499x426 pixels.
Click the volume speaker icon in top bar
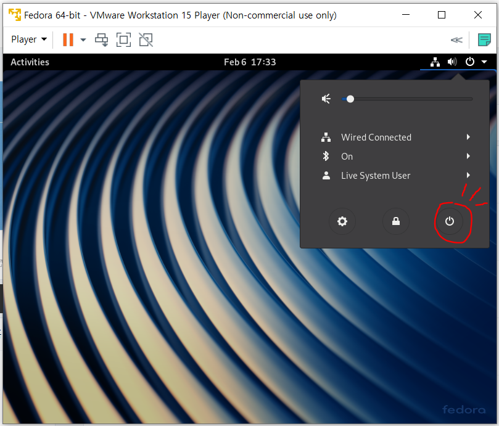[x=452, y=62]
